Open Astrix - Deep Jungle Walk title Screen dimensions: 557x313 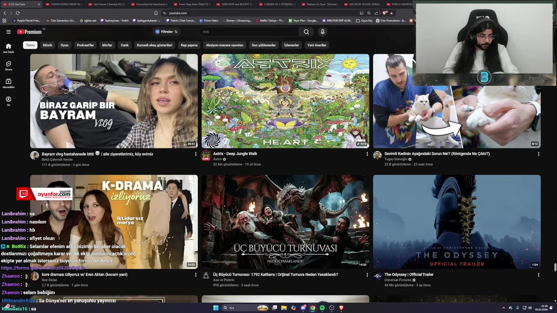coord(235,153)
